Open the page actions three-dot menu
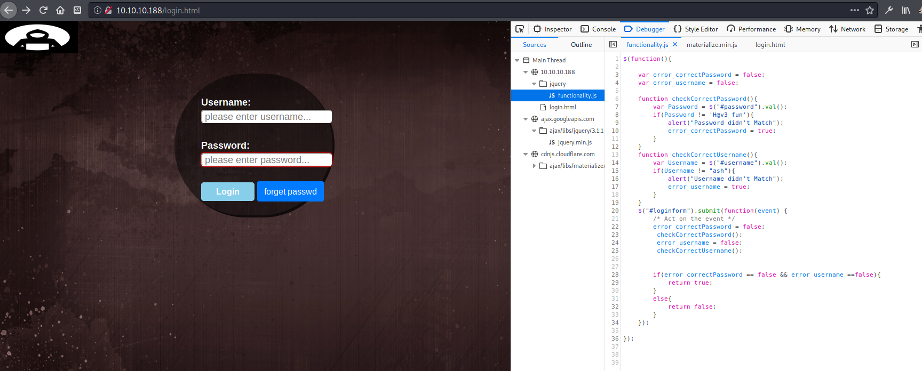The height and width of the screenshot is (371, 922). [855, 10]
